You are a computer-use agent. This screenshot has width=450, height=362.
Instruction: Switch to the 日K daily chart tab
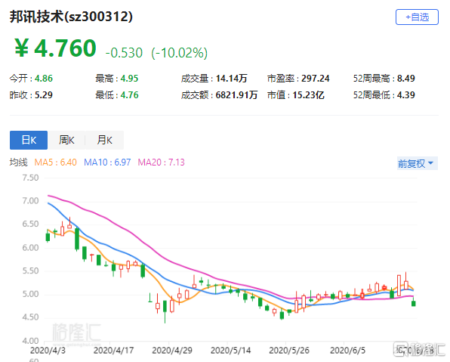29,141
